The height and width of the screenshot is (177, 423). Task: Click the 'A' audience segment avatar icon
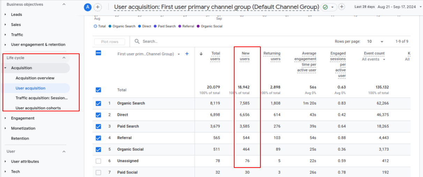coord(87,7)
